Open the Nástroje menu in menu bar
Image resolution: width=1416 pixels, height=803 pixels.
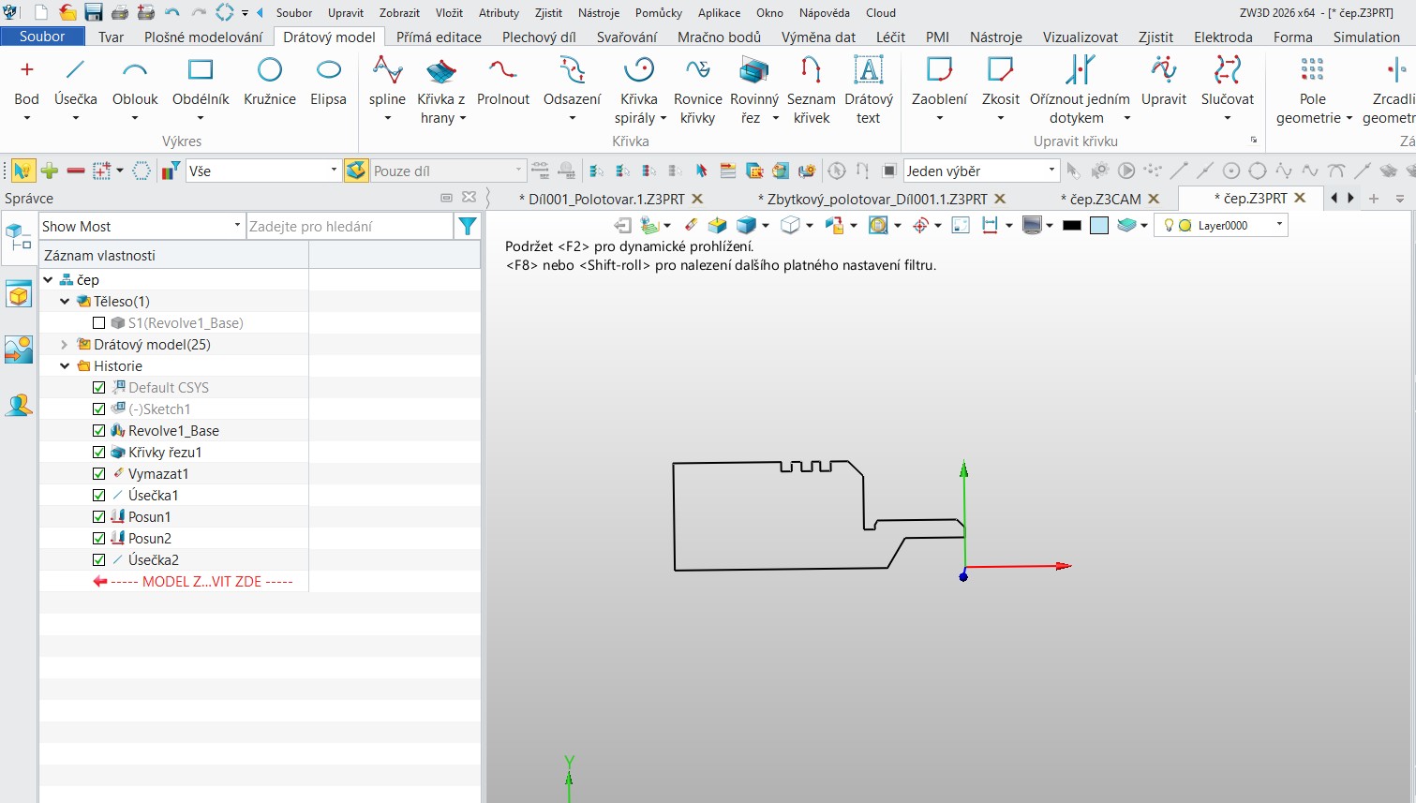(599, 13)
